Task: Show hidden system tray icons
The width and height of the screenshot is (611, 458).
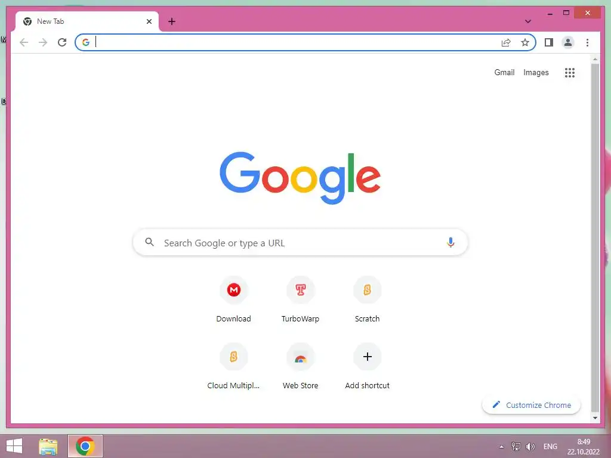Action: [501, 447]
